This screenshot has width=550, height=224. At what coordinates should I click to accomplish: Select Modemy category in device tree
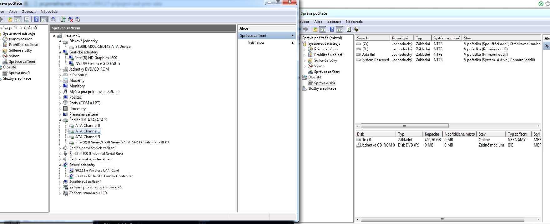[x=77, y=81]
